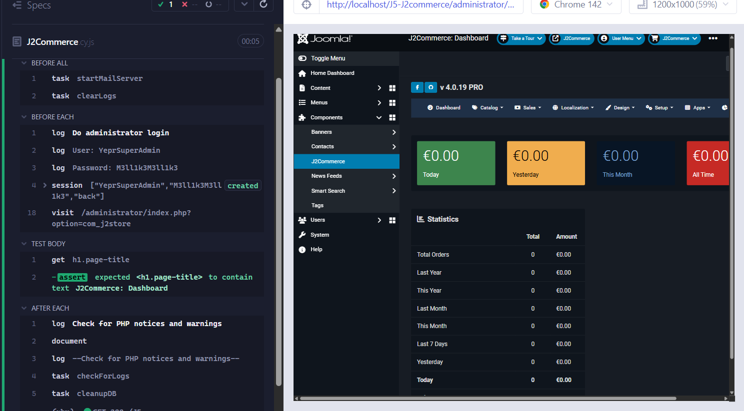
Task: Select Dashboard in the J2Commerce menu bar
Action: 444,107
